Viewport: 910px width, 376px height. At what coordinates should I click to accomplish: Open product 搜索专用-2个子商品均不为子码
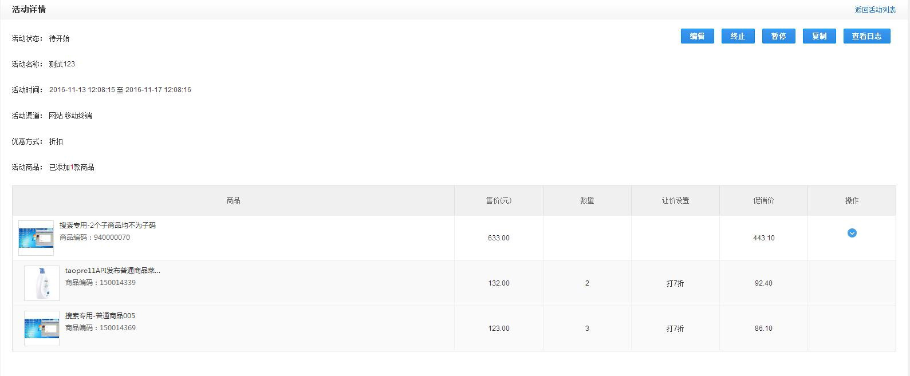[108, 225]
